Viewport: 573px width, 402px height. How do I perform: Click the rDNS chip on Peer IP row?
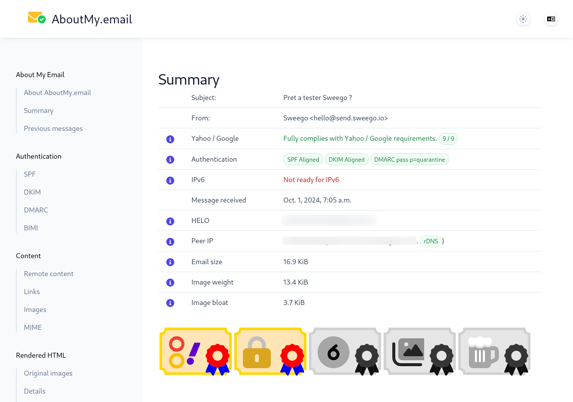[431, 241]
